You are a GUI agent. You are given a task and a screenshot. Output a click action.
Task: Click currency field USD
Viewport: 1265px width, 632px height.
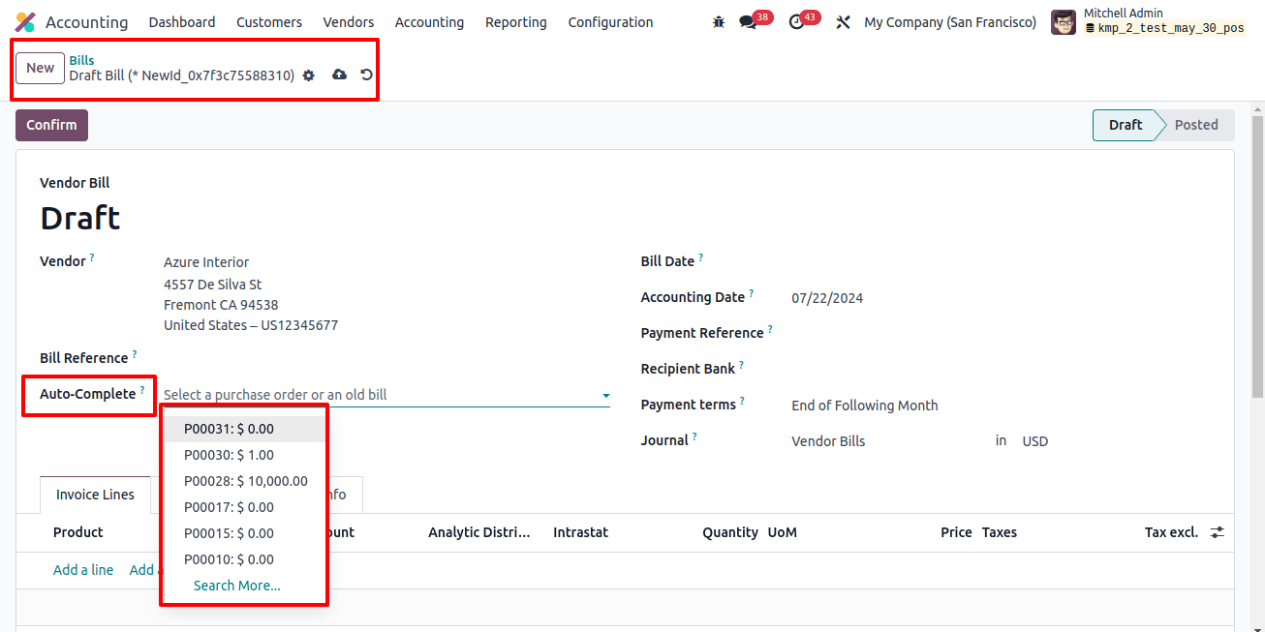coord(1035,441)
